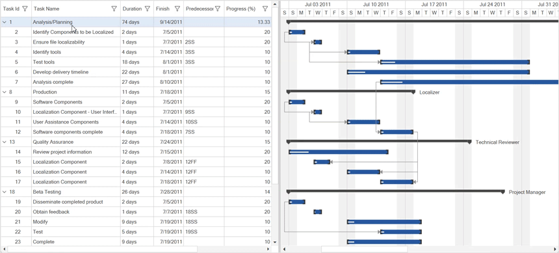Click the 10SS predecessor cell
This screenshot has width=559, height=253.
coord(204,122)
